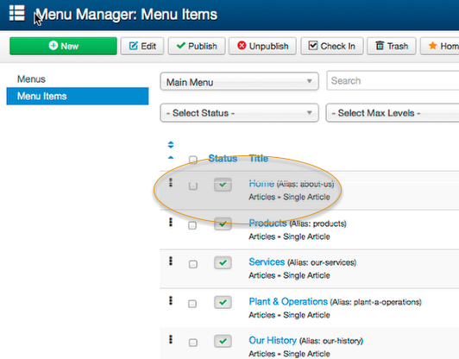The image size is (459, 359).
Task: Toggle published status icon for Plant & Operations
Action: (x=223, y=302)
